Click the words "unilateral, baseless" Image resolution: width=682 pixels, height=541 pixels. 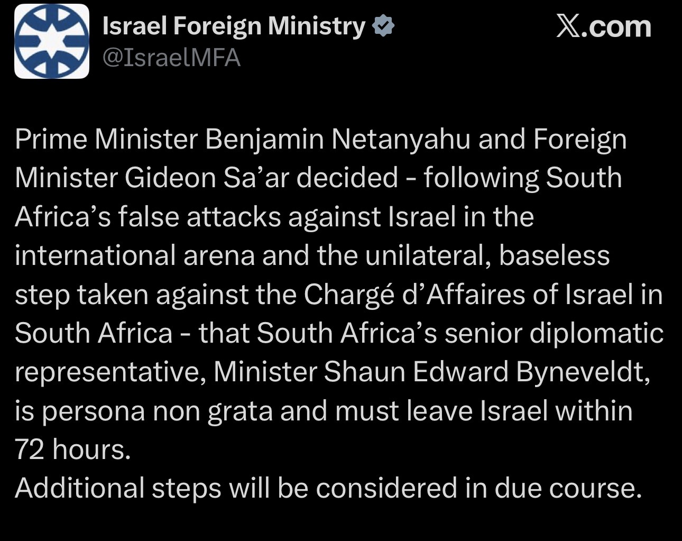pyautogui.click(x=486, y=255)
